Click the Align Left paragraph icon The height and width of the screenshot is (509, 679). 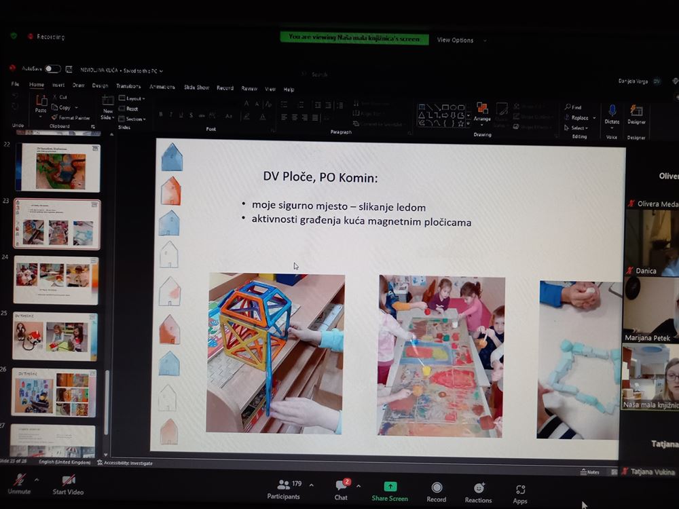click(x=284, y=117)
